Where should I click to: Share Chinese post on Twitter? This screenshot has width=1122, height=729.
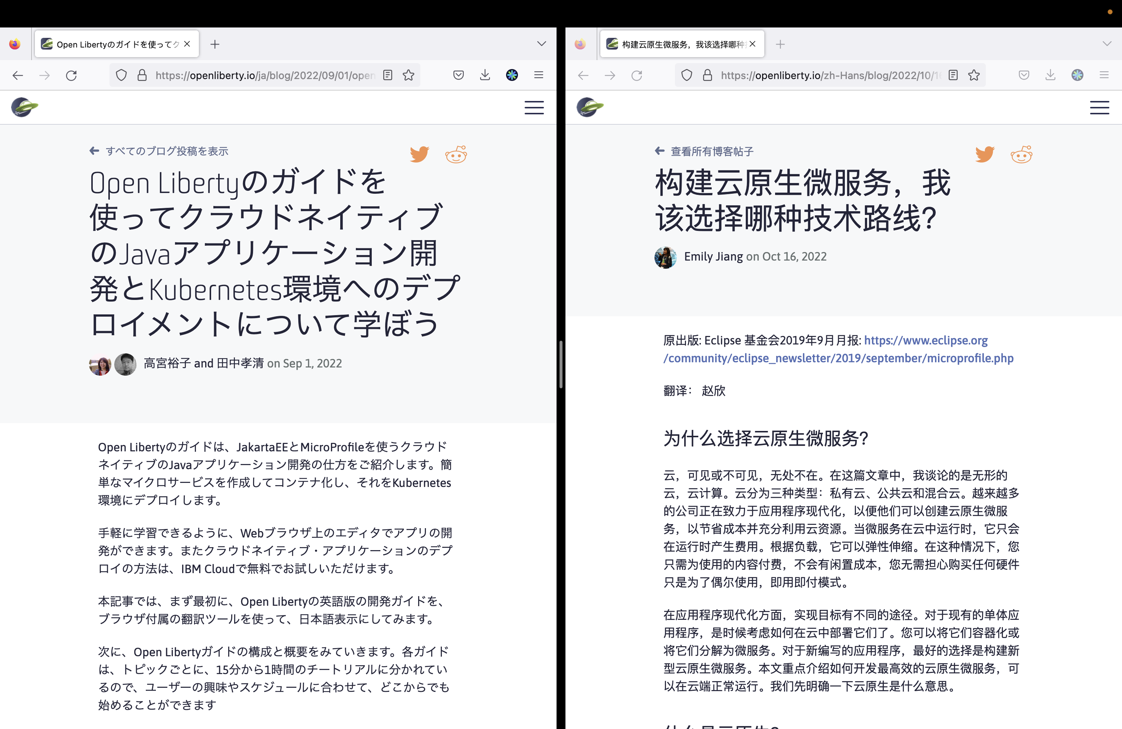click(x=984, y=154)
